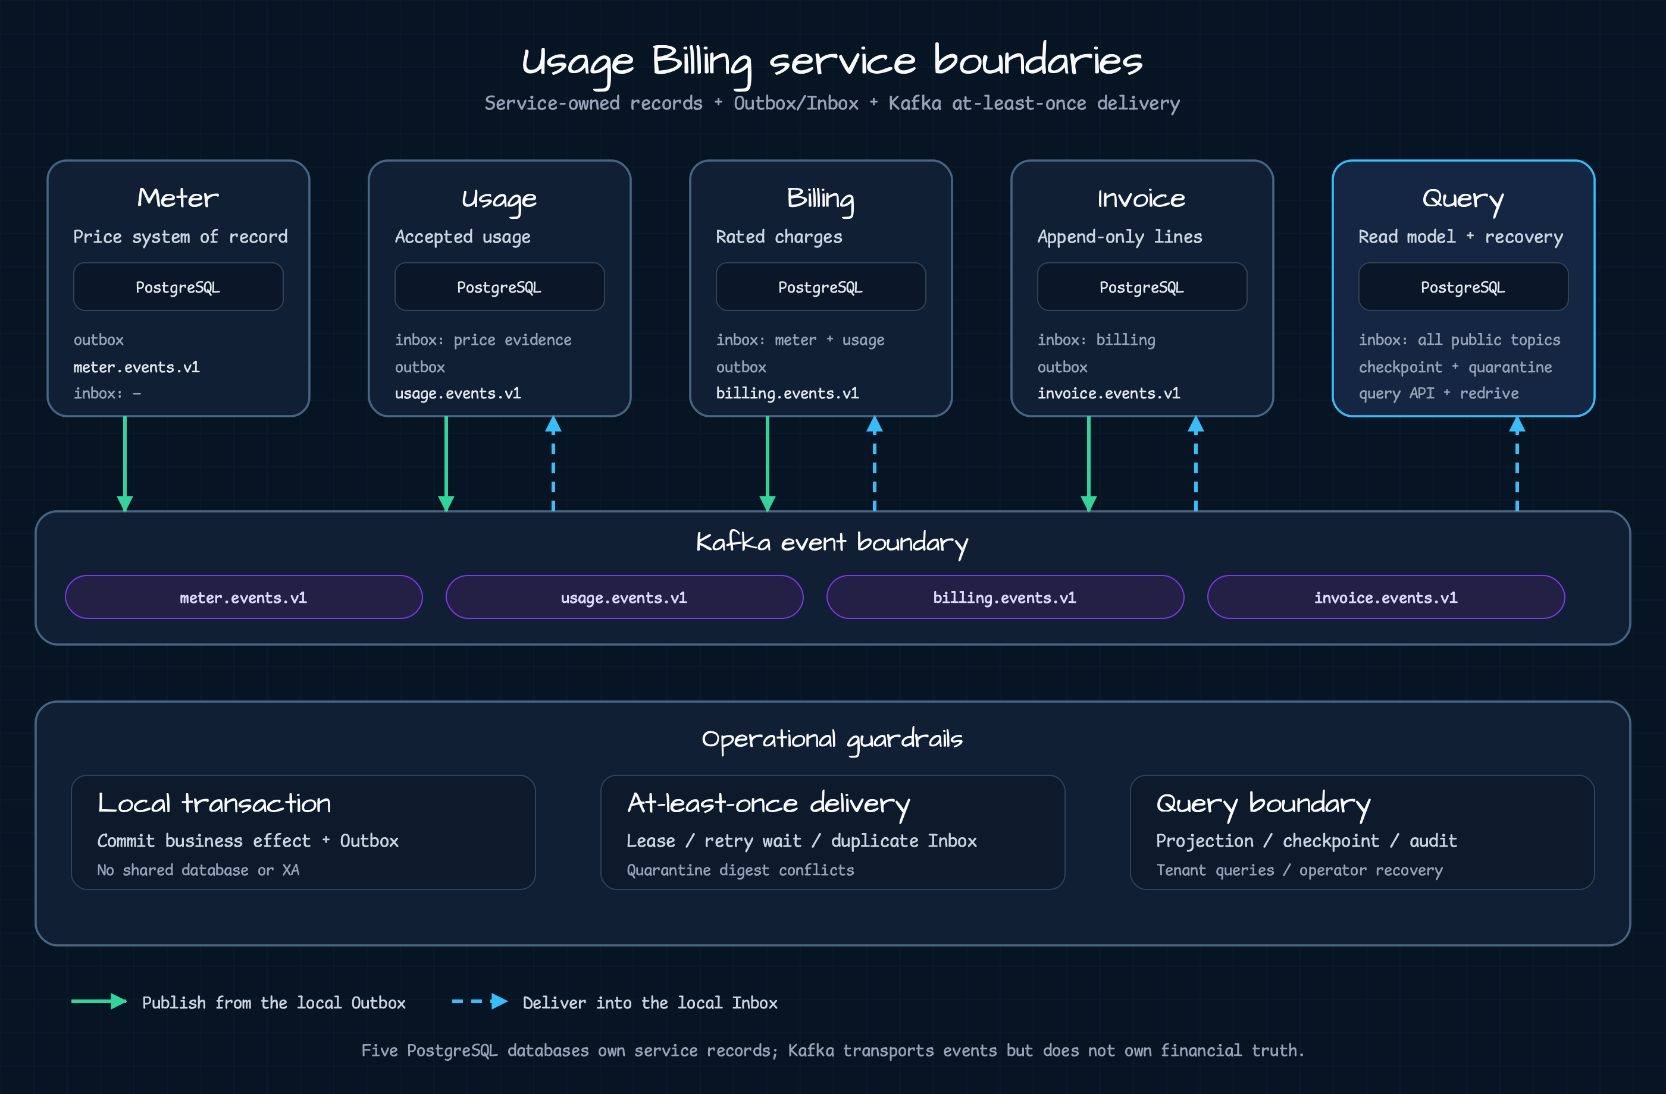This screenshot has width=1666, height=1094.
Task: Click "billing.events.v1" text inside Billing card
Action: pos(788,394)
